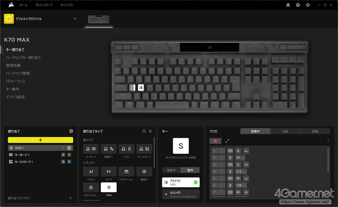The height and width of the screenshot is (207, 338).
Task: Click the key release icon in step 3
Action: (x=246, y=165)
